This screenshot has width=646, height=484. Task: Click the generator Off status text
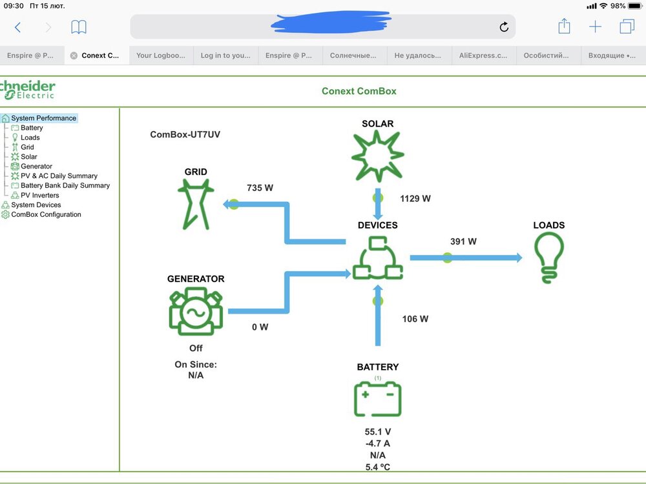click(196, 348)
